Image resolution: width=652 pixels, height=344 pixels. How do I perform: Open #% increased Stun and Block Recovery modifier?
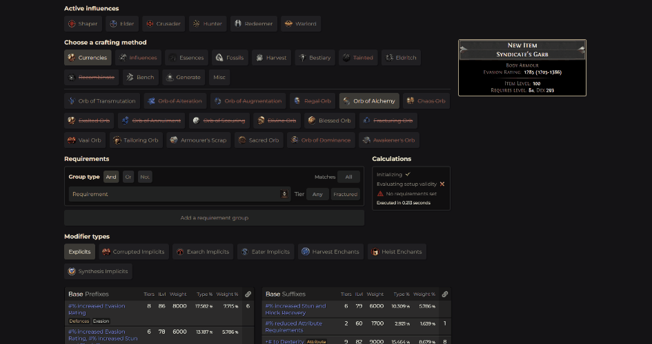coord(295,309)
